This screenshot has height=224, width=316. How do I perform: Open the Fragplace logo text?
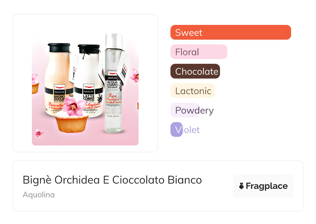(x=266, y=186)
